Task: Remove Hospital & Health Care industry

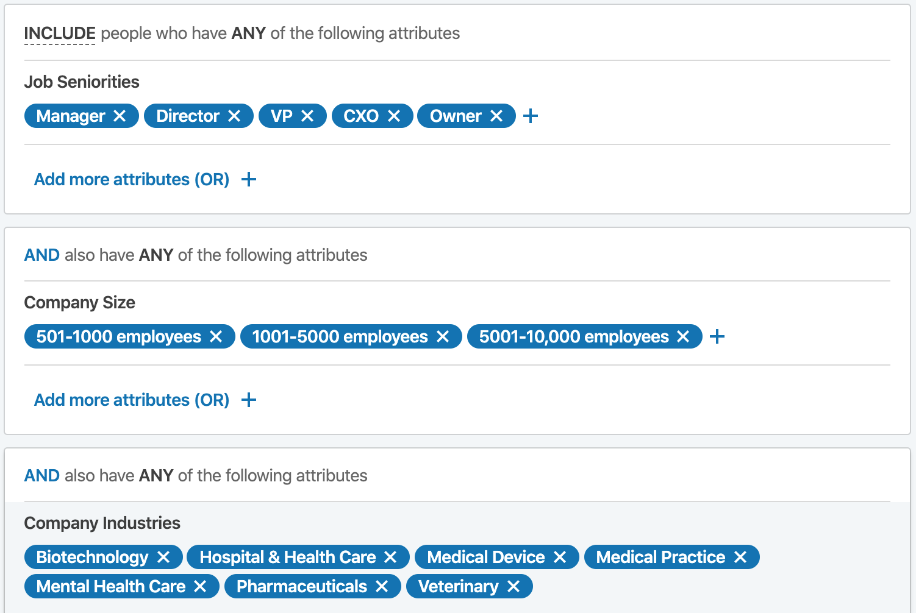Action: pyautogui.click(x=390, y=557)
